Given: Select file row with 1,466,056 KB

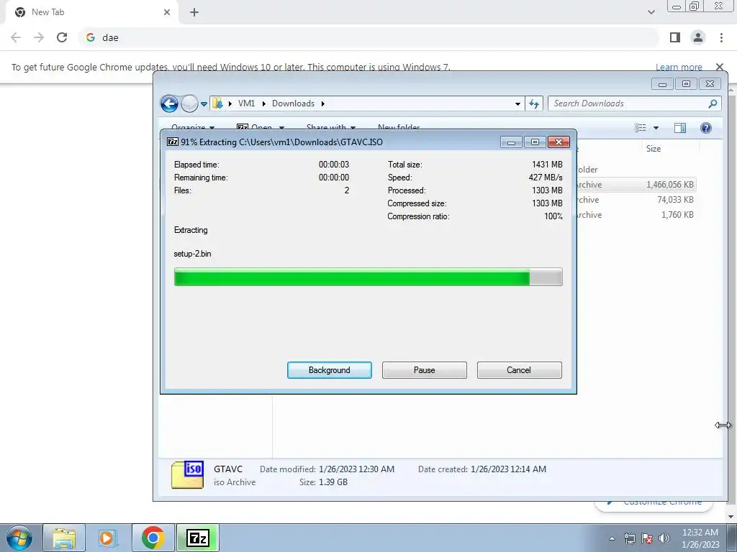Looking at the screenshot, I should pyautogui.click(x=635, y=185).
